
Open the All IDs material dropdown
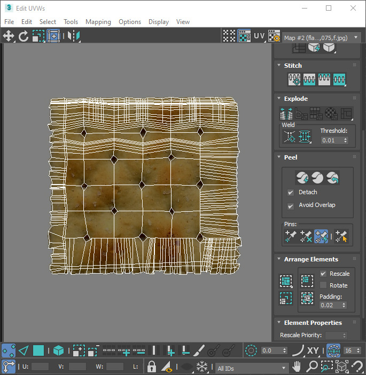click(x=252, y=368)
